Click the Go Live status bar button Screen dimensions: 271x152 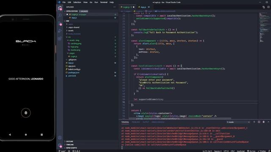coord(251,151)
